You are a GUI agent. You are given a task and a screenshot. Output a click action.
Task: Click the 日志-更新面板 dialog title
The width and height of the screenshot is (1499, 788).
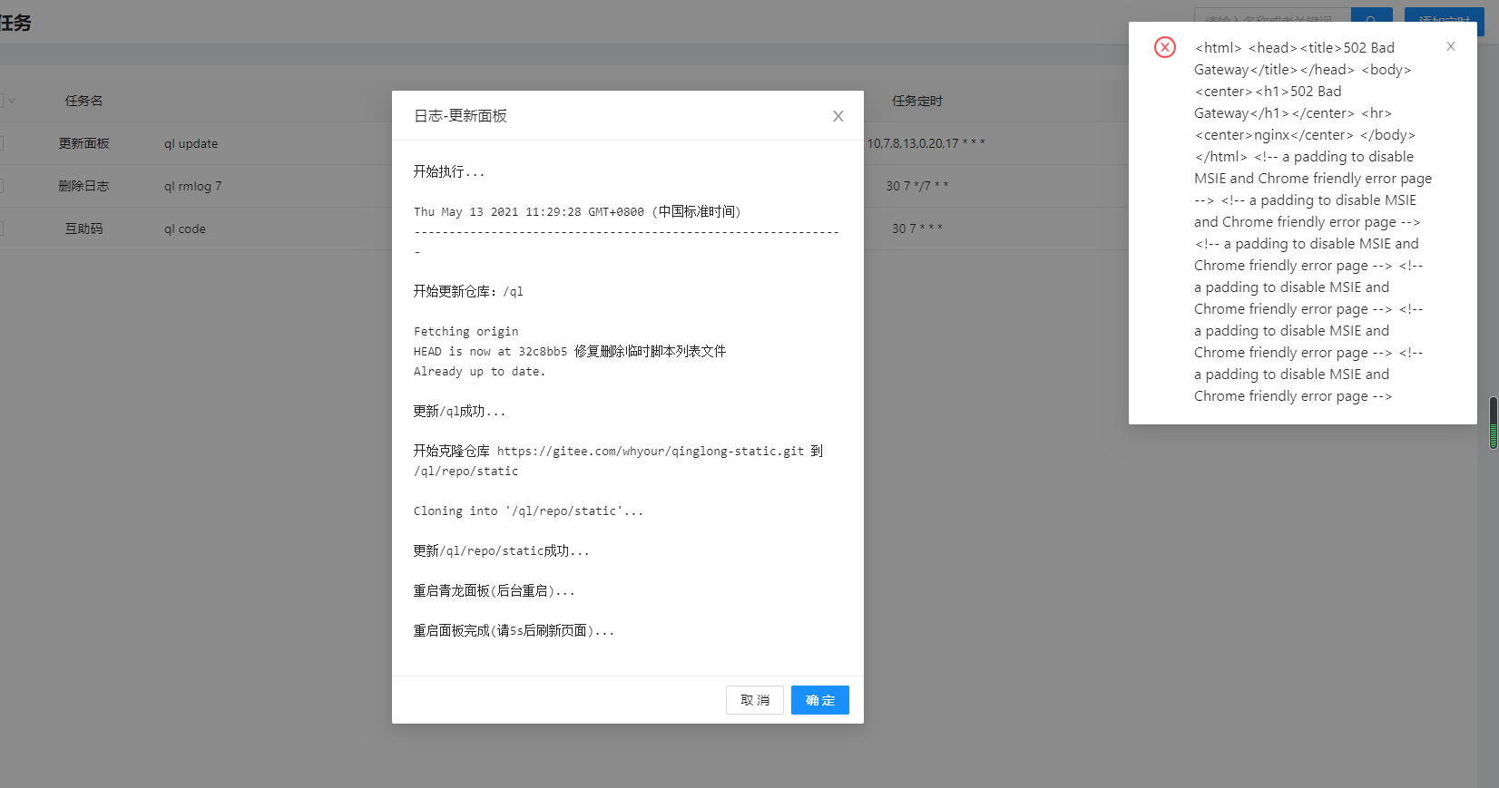[x=460, y=116]
